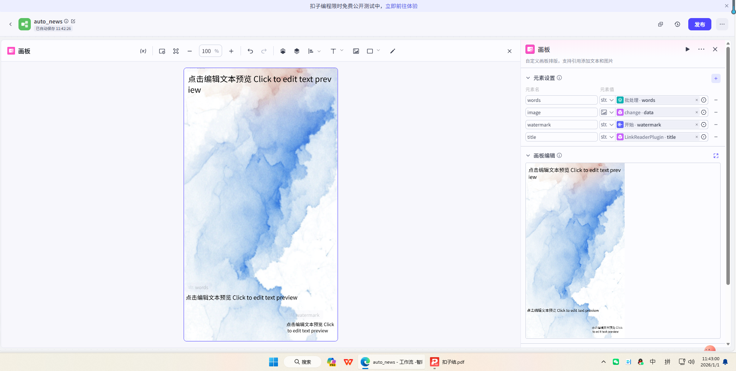The width and height of the screenshot is (736, 371).
Task: Run the 画板 node with the play icon
Action: click(687, 49)
